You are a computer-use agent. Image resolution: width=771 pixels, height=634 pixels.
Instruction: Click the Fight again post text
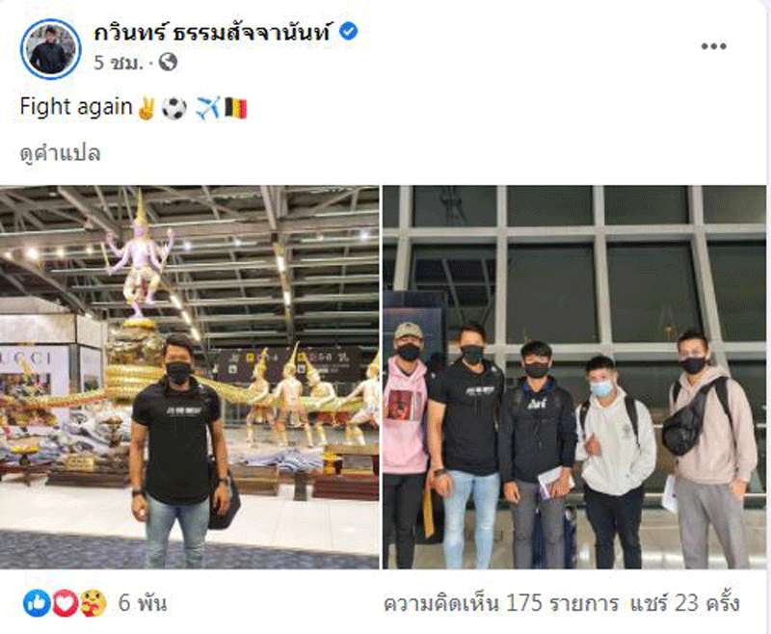tap(76, 107)
